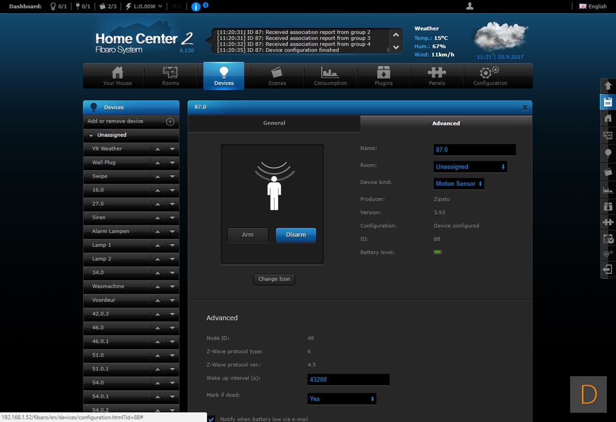Open Configuration gear icon in navigation
The image size is (616, 422).
490,76
